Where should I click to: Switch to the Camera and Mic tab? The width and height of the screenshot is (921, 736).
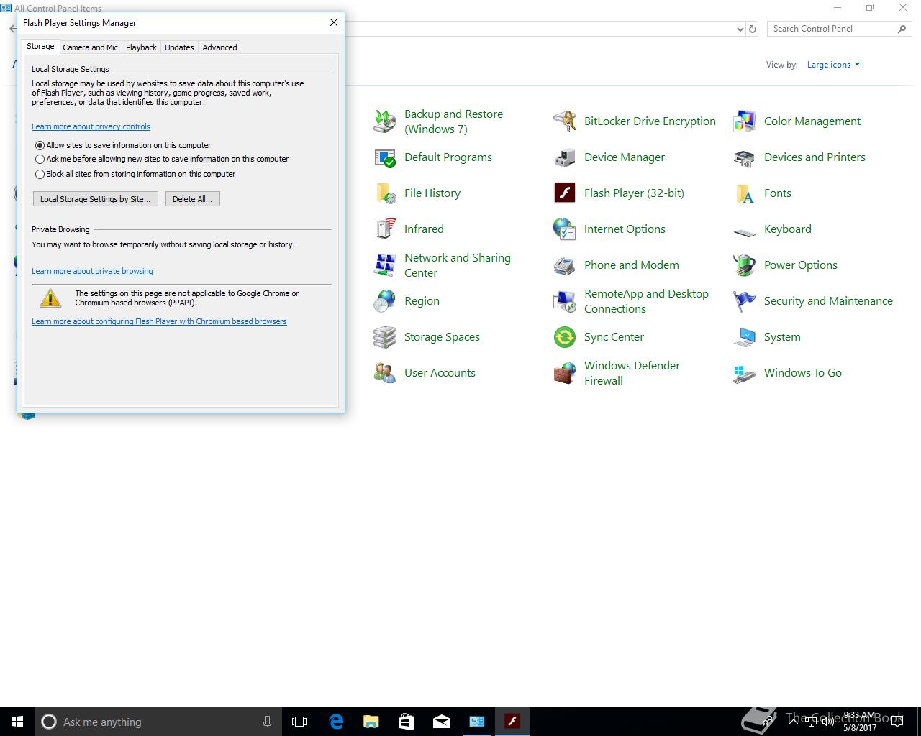coord(90,47)
